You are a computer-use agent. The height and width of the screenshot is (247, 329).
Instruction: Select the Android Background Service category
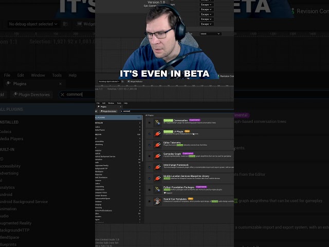[118, 156]
